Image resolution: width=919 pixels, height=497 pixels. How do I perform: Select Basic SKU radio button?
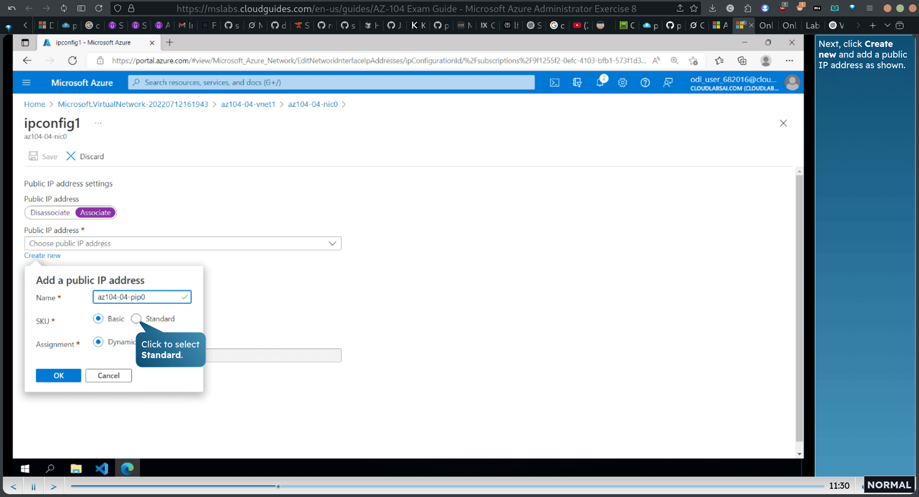[x=98, y=318]
